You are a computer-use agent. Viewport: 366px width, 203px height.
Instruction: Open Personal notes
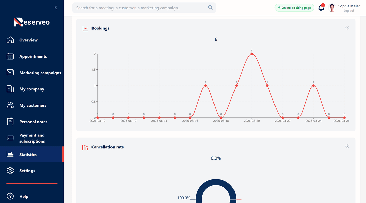point(33,122)
